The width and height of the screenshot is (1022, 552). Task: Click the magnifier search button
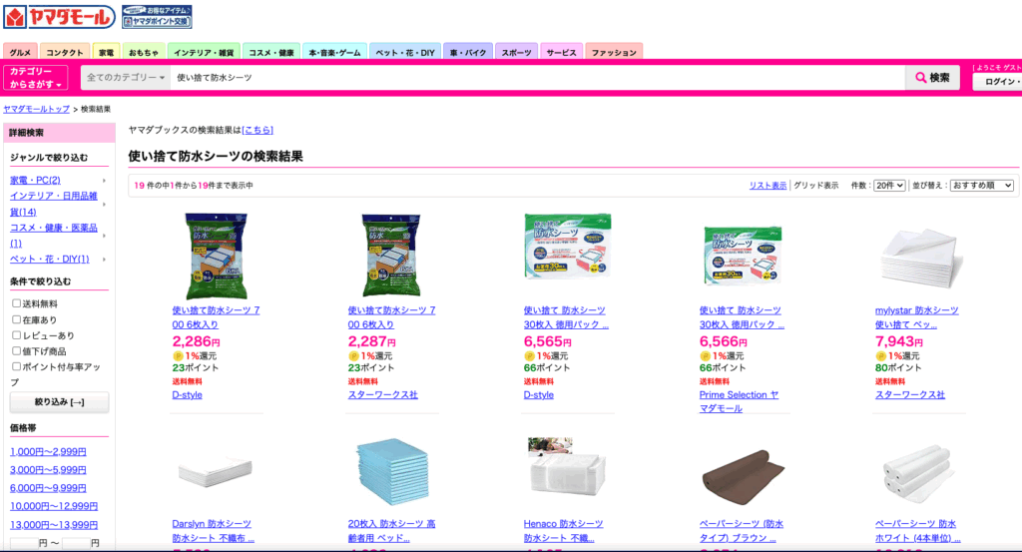tap(932, 78)
